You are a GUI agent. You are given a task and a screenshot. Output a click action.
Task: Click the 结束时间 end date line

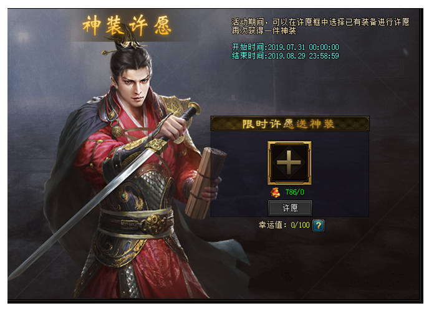point(286,56)
